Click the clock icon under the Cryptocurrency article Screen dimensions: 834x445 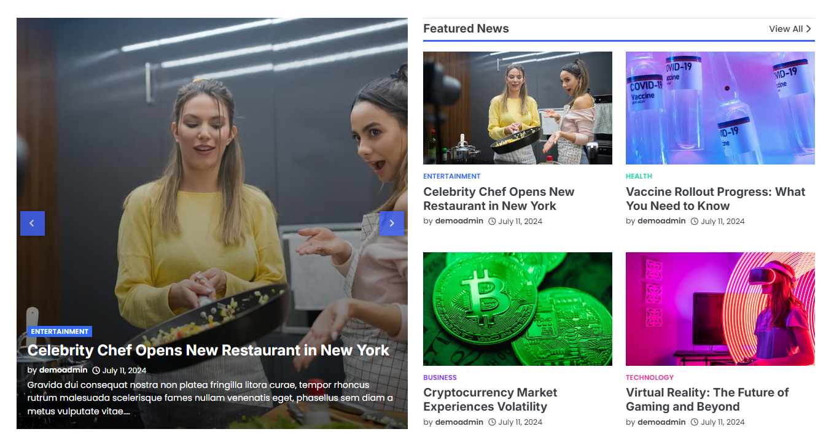[x=492, y=422]
